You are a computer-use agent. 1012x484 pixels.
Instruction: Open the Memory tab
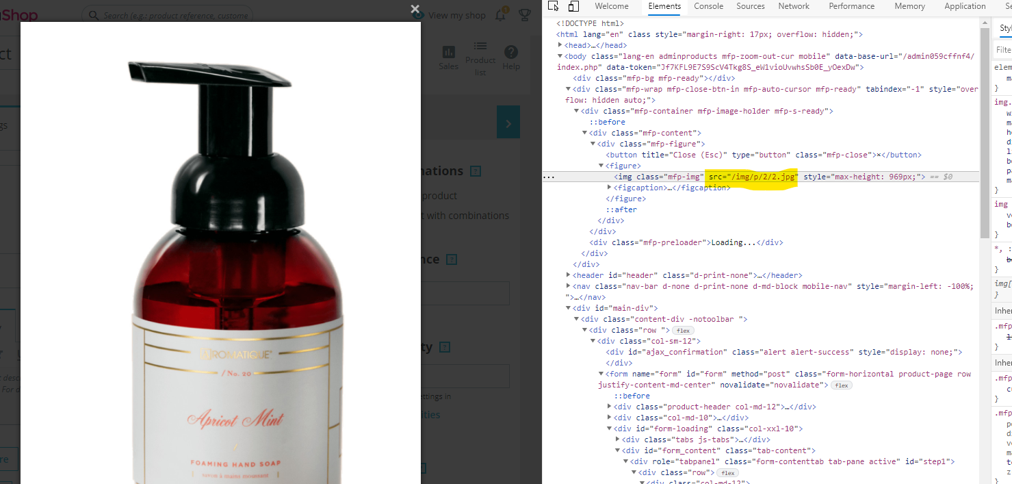click(909, 6)
